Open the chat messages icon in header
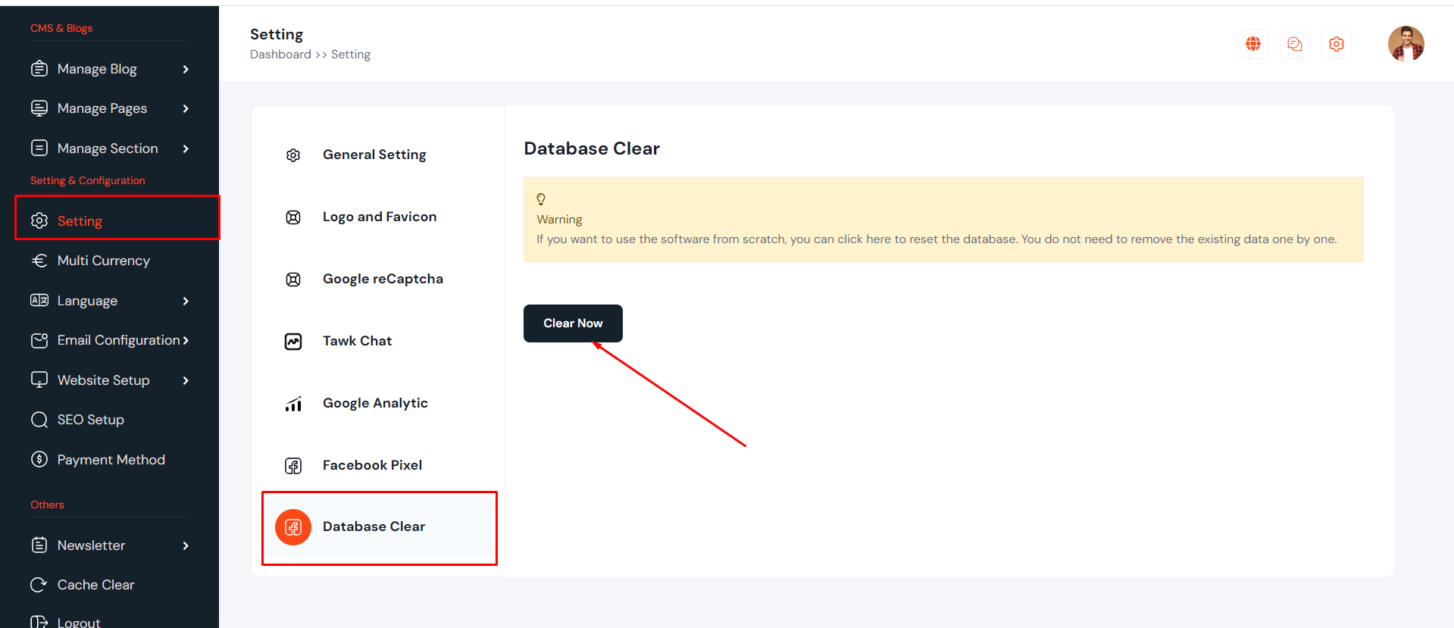The height and width of the screenshot is (628, 1454). pos(1295,44)
